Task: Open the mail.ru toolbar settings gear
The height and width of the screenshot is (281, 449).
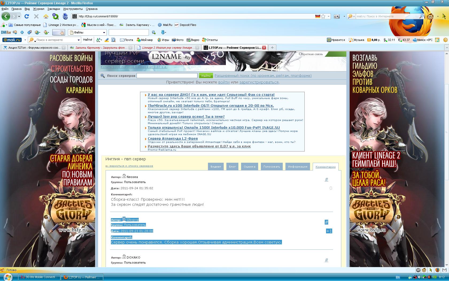Action: 445,40
